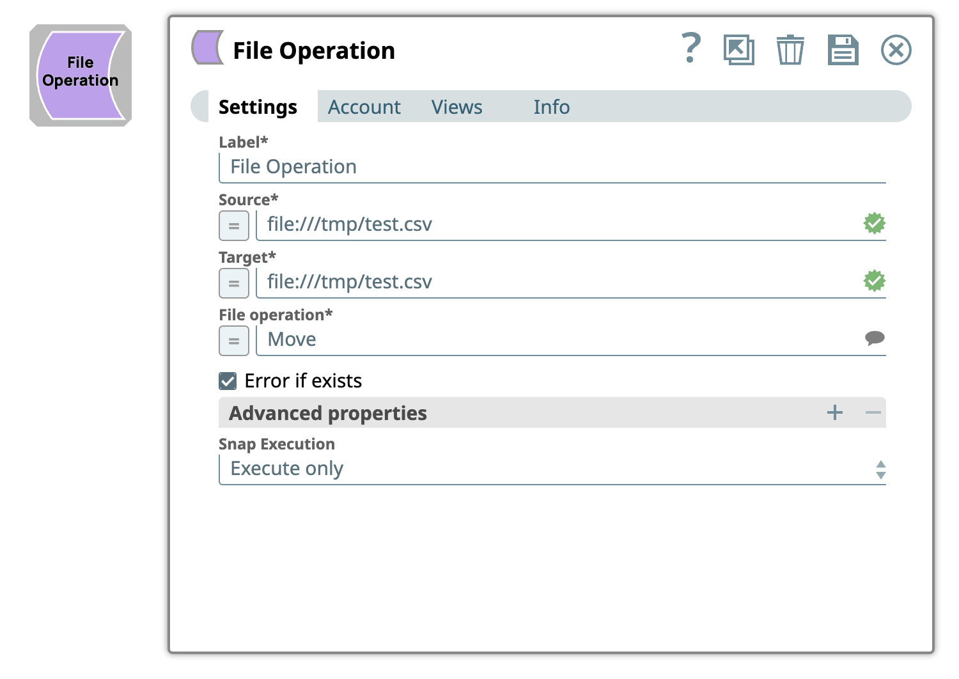Toggle expression button for Target field
Screen dimensions: 959x679
(x=234, y=283)
